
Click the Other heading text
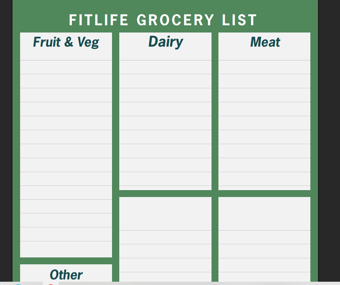66,275
